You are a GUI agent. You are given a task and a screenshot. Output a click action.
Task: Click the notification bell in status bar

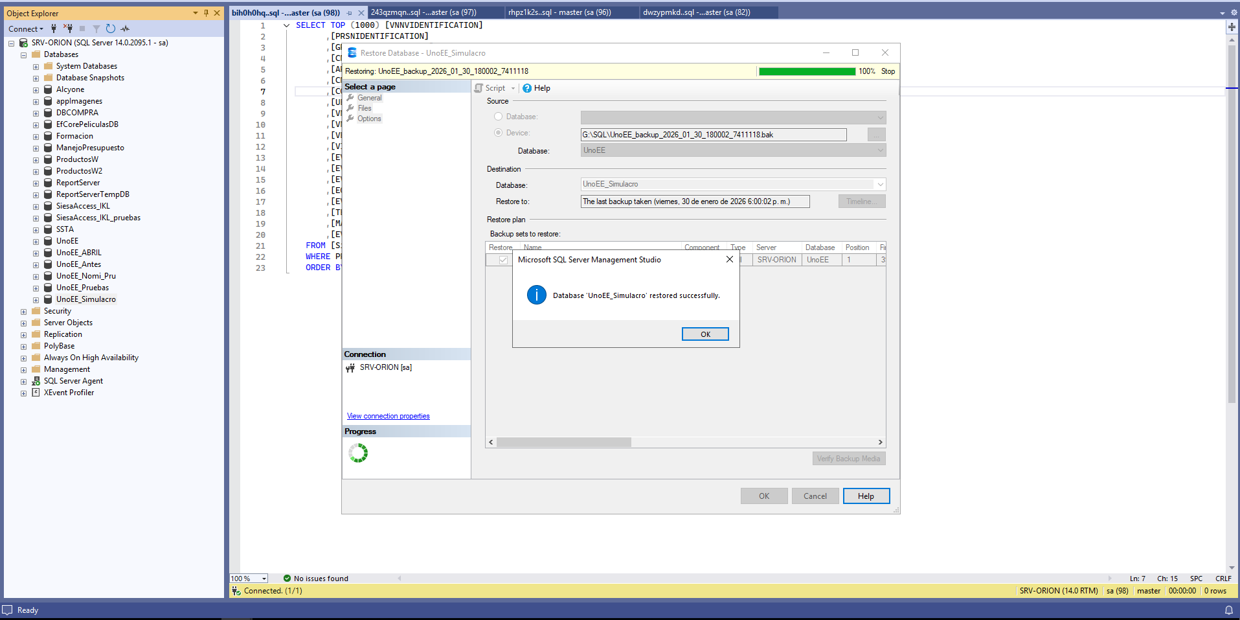[x=1228, y=610]
